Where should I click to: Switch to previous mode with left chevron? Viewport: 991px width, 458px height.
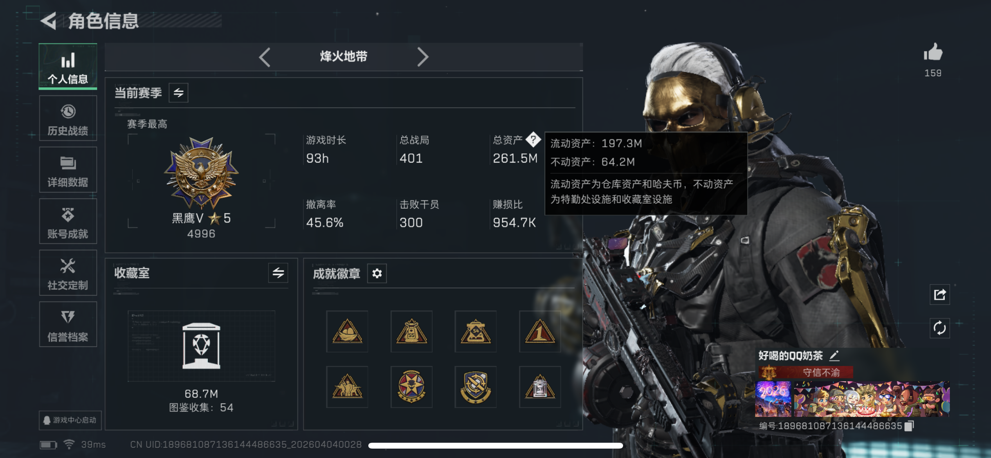[265, 57]
